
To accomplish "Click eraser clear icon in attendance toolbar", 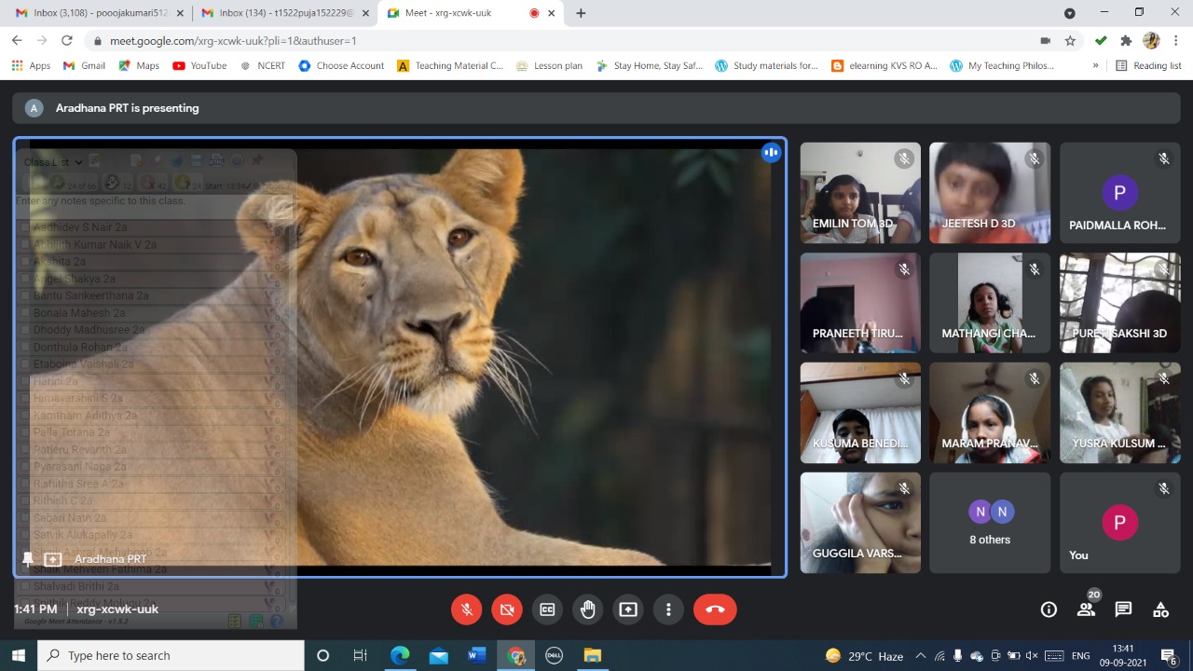I will (x=157, y=161).
